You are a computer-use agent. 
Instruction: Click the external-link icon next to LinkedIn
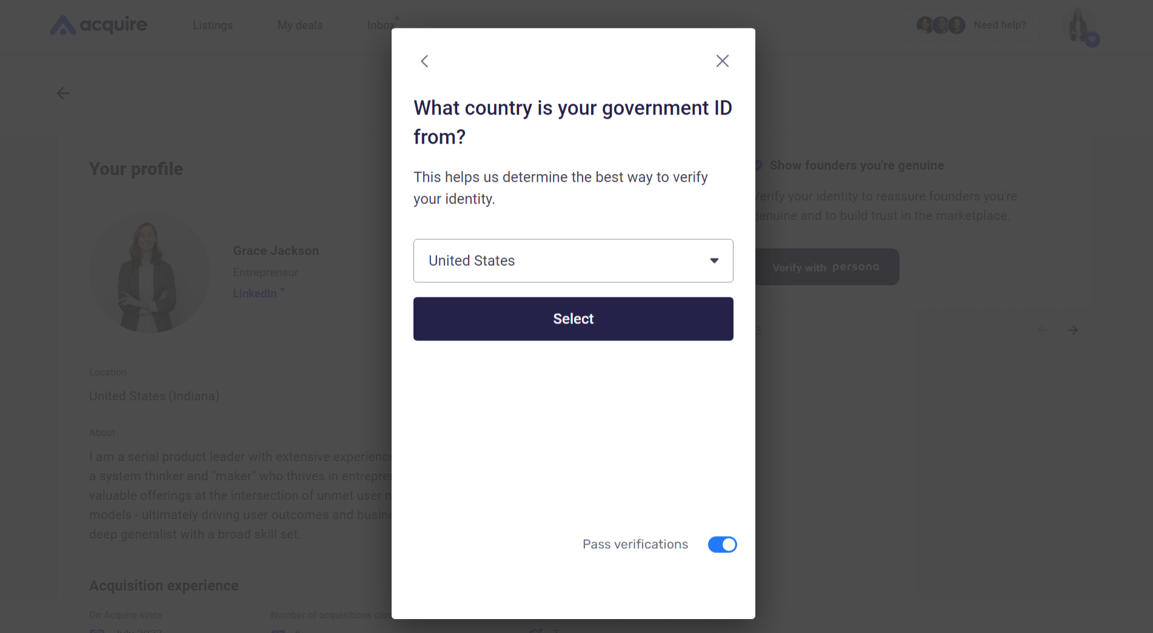click(282, 290)
